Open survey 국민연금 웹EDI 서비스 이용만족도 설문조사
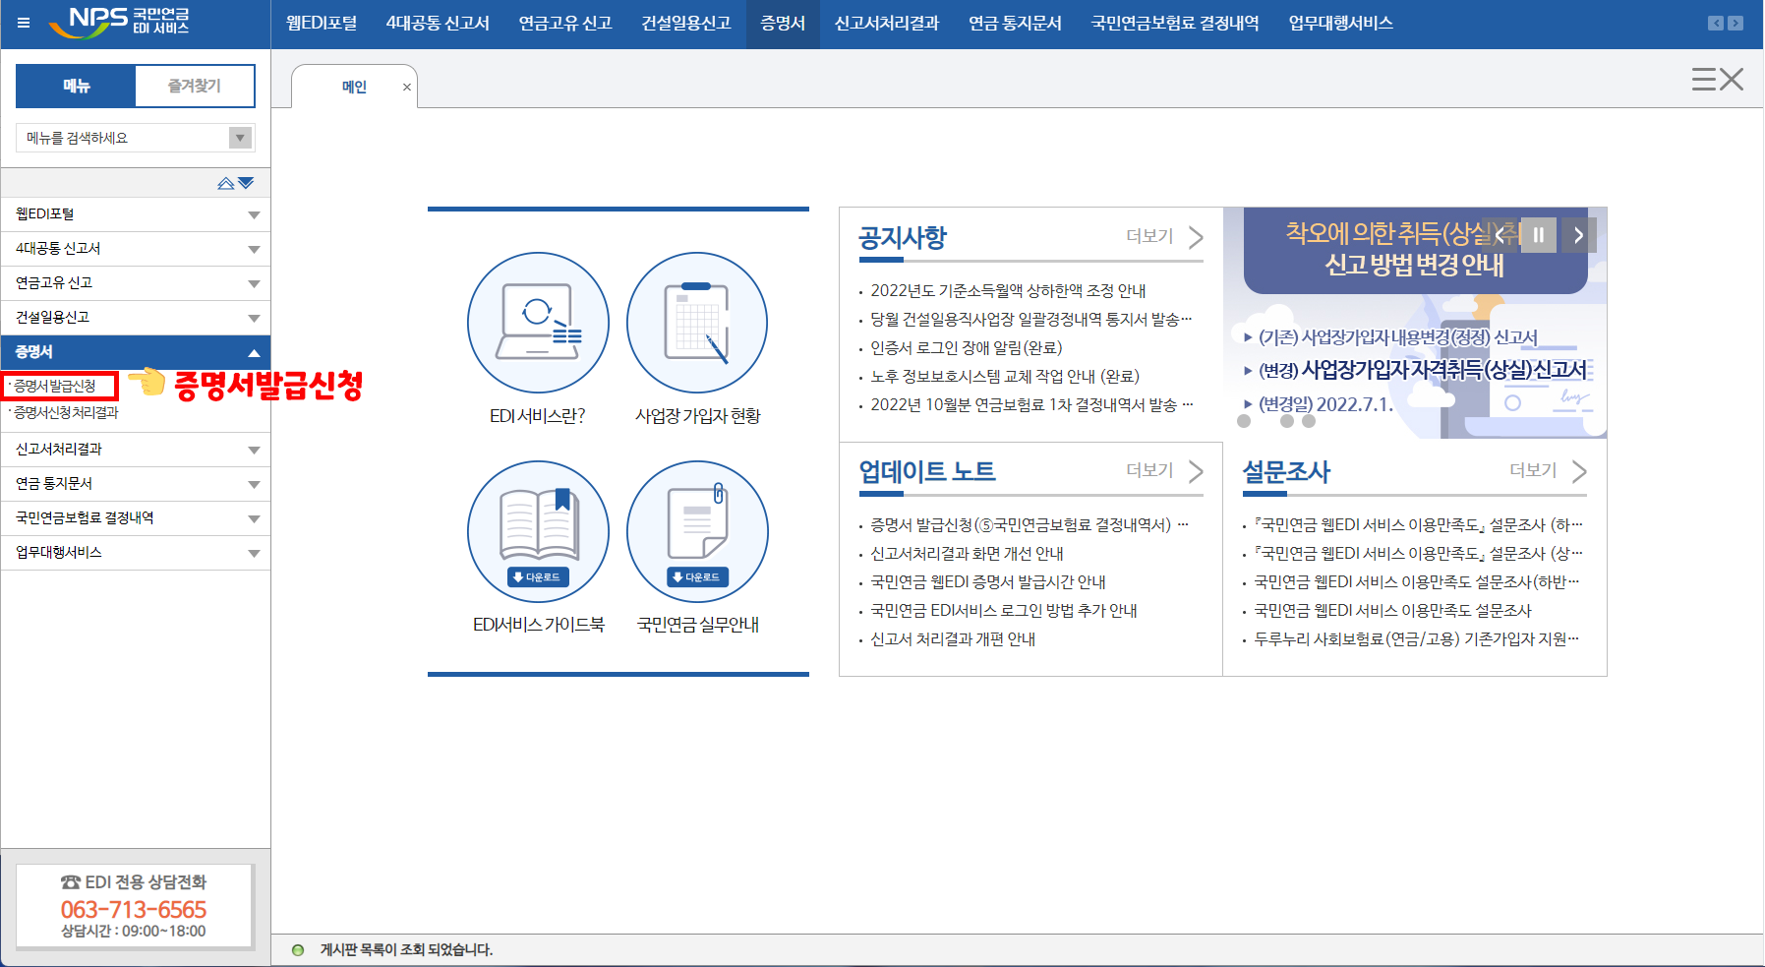This screenshot has height=967, width=1765. point(1392,611)
